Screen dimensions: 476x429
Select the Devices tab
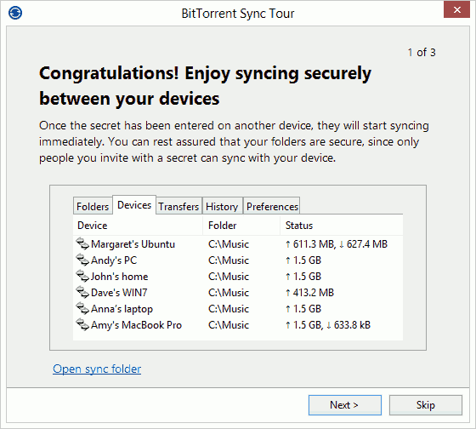click(134, 205)
